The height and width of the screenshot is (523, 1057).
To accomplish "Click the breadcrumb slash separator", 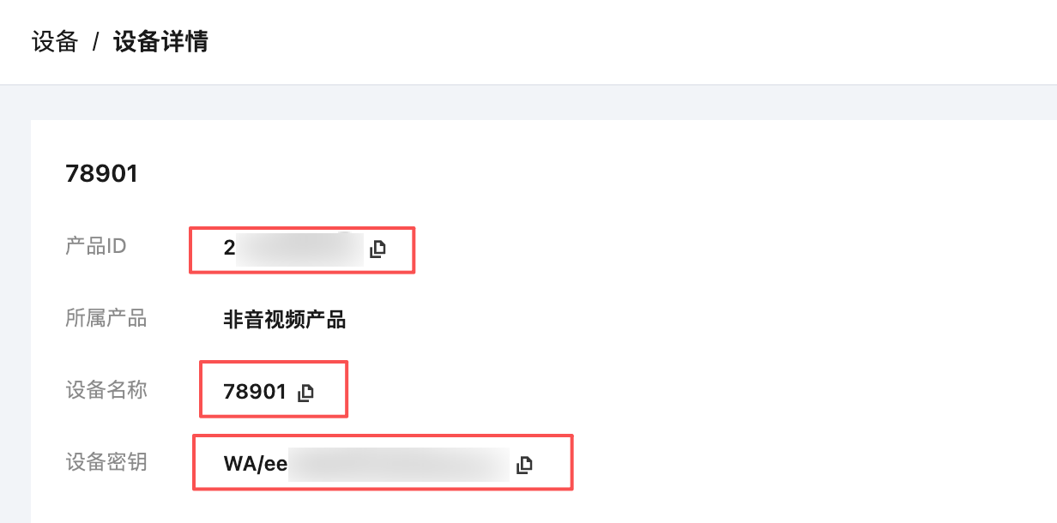I will (x=96, y=41).
